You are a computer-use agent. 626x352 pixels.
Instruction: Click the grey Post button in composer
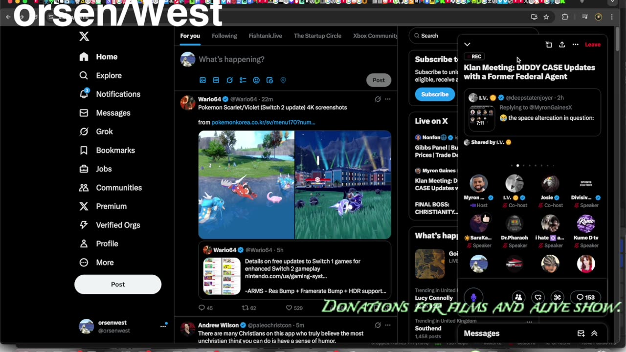point(379,80)
